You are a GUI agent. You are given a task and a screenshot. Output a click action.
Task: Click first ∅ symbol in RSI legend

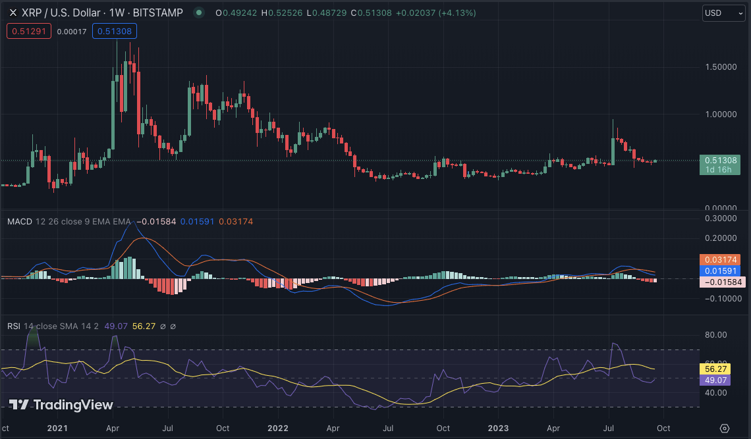pos(163,326)
